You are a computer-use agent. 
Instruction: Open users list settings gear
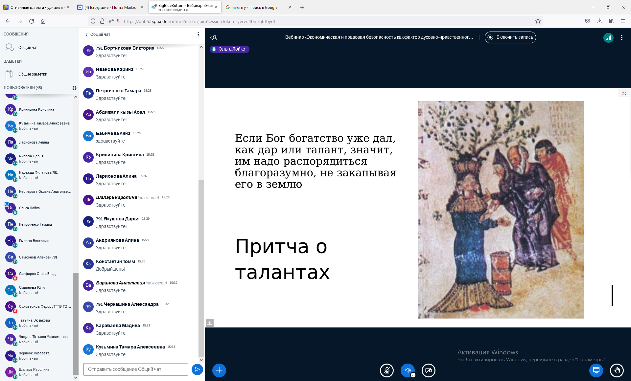click(75, 88)
